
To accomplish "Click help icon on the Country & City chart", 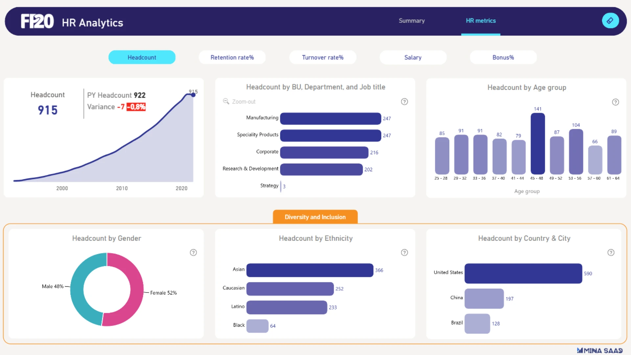I will coord(611,252).
